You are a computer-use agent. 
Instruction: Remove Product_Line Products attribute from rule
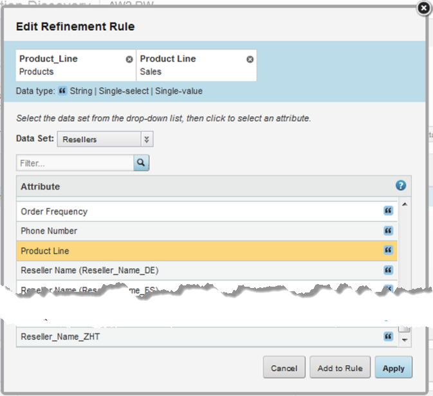pos(129,59)
